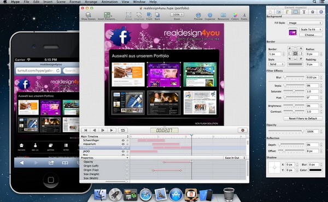
Task: Open the border Style Solid dropdown
Action: tap(277, 64)
